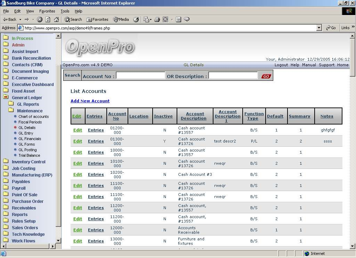Click the Account No search field

tap(140, 76)
